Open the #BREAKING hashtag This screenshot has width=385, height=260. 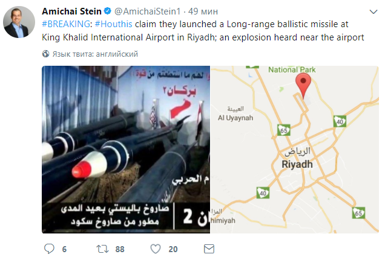tap(65, 25)
